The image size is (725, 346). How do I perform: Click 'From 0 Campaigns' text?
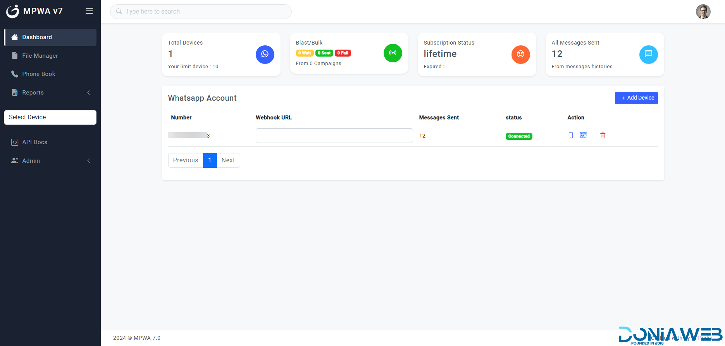click(319, 64)
